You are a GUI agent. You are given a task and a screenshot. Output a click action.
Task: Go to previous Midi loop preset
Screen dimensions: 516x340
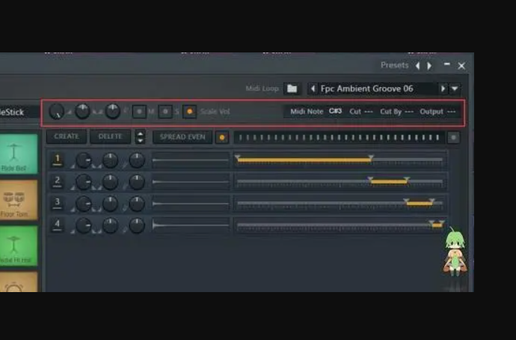coord(313,88)
